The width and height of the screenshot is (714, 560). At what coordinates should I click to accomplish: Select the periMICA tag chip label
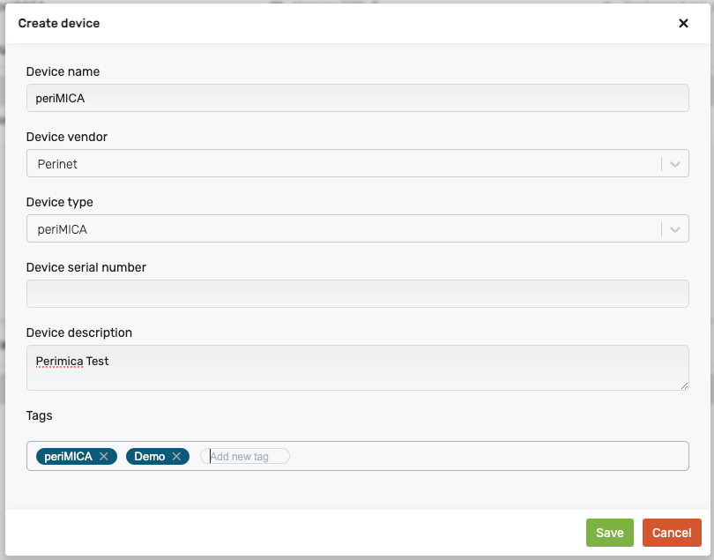click(69, 457)
